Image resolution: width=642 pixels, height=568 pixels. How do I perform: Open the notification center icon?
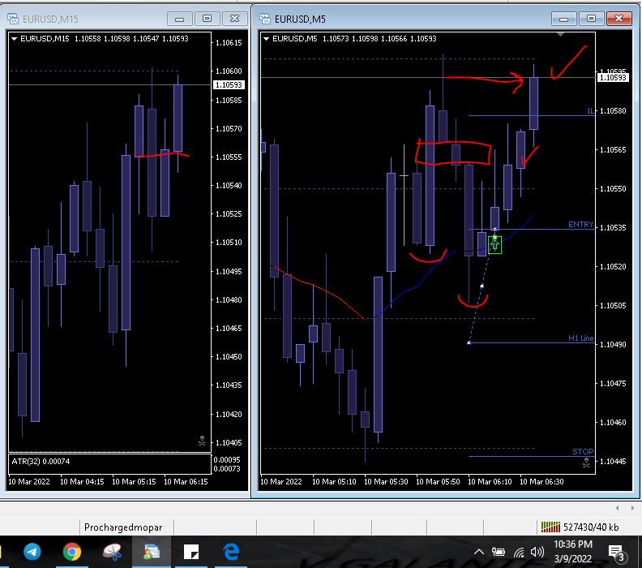[x=616, y=553]
